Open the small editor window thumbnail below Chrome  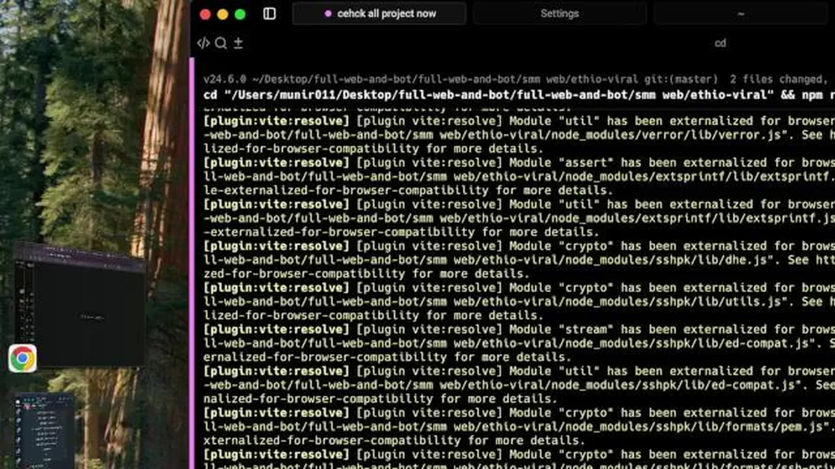44,431
